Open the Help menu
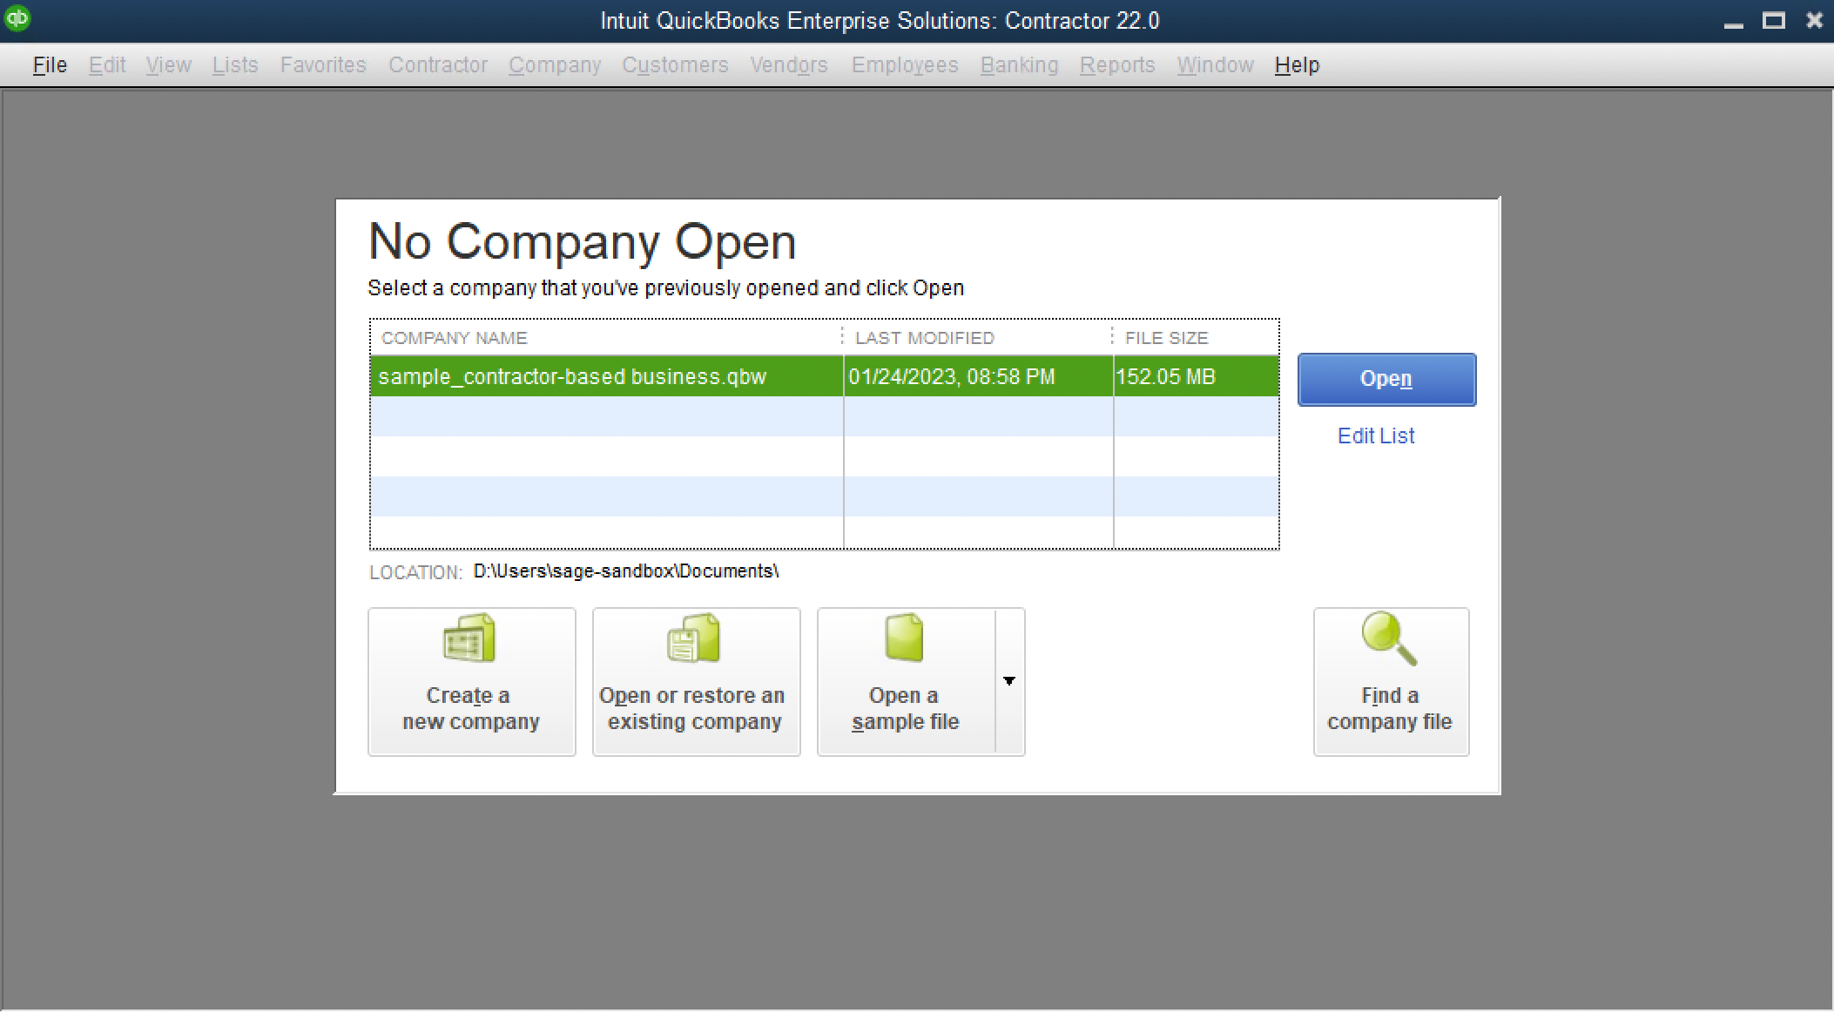Image resolution: width=1834 pixels, height=1013 pixels. (x=1297, y=65)
